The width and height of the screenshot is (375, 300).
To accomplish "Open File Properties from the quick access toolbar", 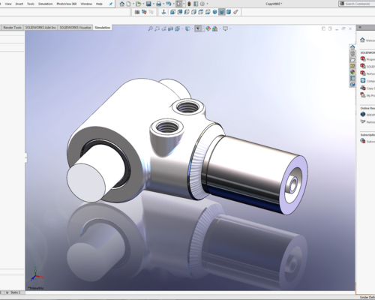I will pyautogui.click(x=196, y=4).
